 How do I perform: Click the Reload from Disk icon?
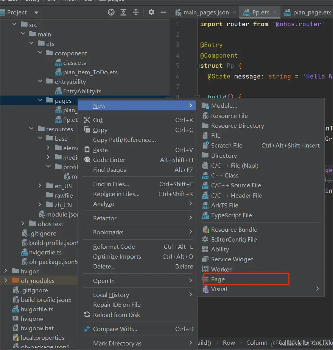(87, 315)
